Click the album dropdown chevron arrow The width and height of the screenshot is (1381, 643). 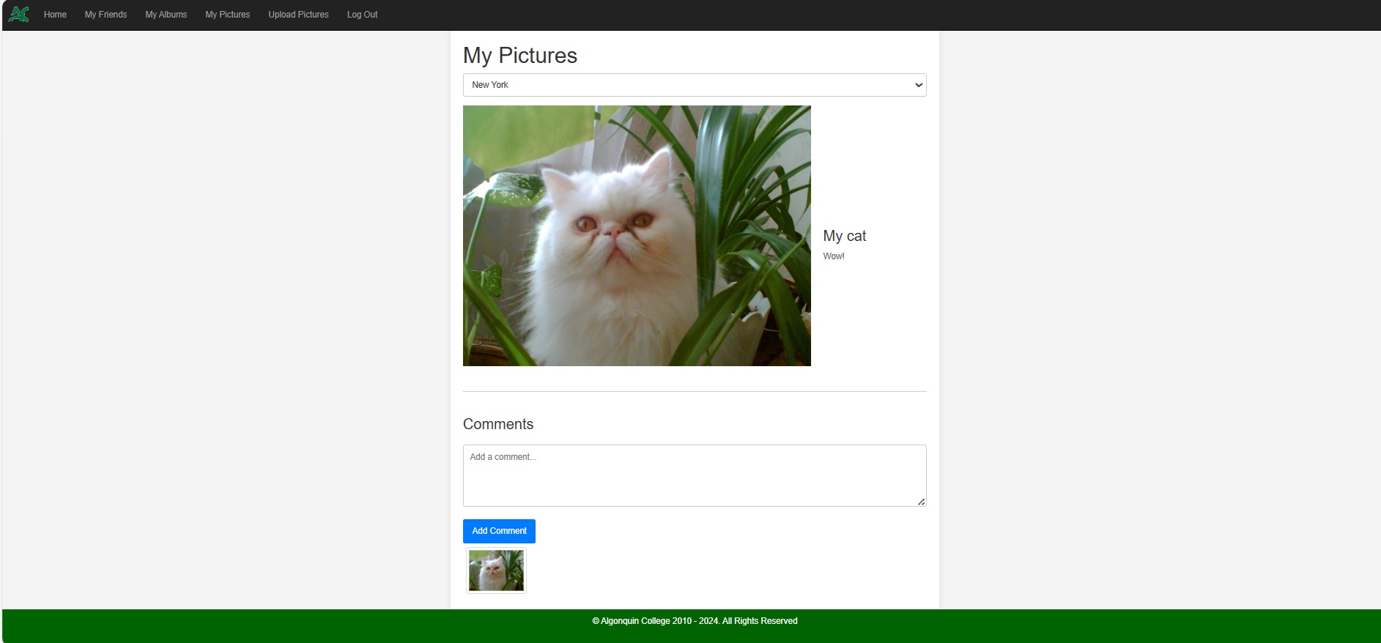click(x=918, y=85)
